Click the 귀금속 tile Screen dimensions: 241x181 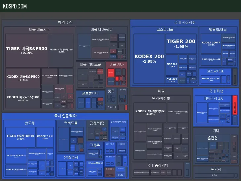[214, 175]
